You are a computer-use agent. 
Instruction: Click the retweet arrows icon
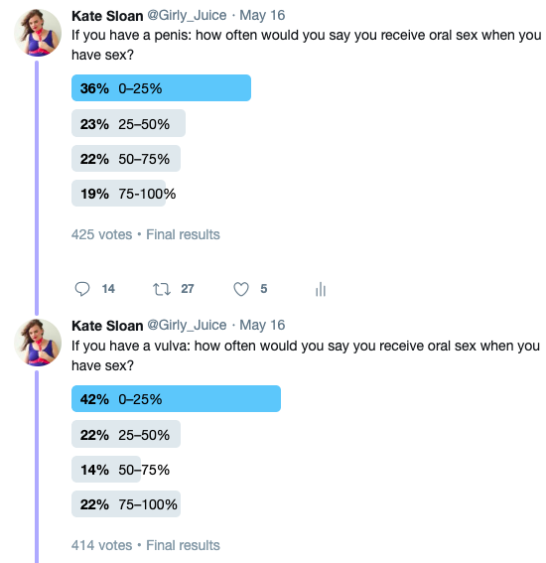click(x=162, y=289)
